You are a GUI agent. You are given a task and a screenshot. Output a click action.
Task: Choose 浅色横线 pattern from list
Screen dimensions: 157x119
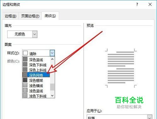tap(36, 85)
